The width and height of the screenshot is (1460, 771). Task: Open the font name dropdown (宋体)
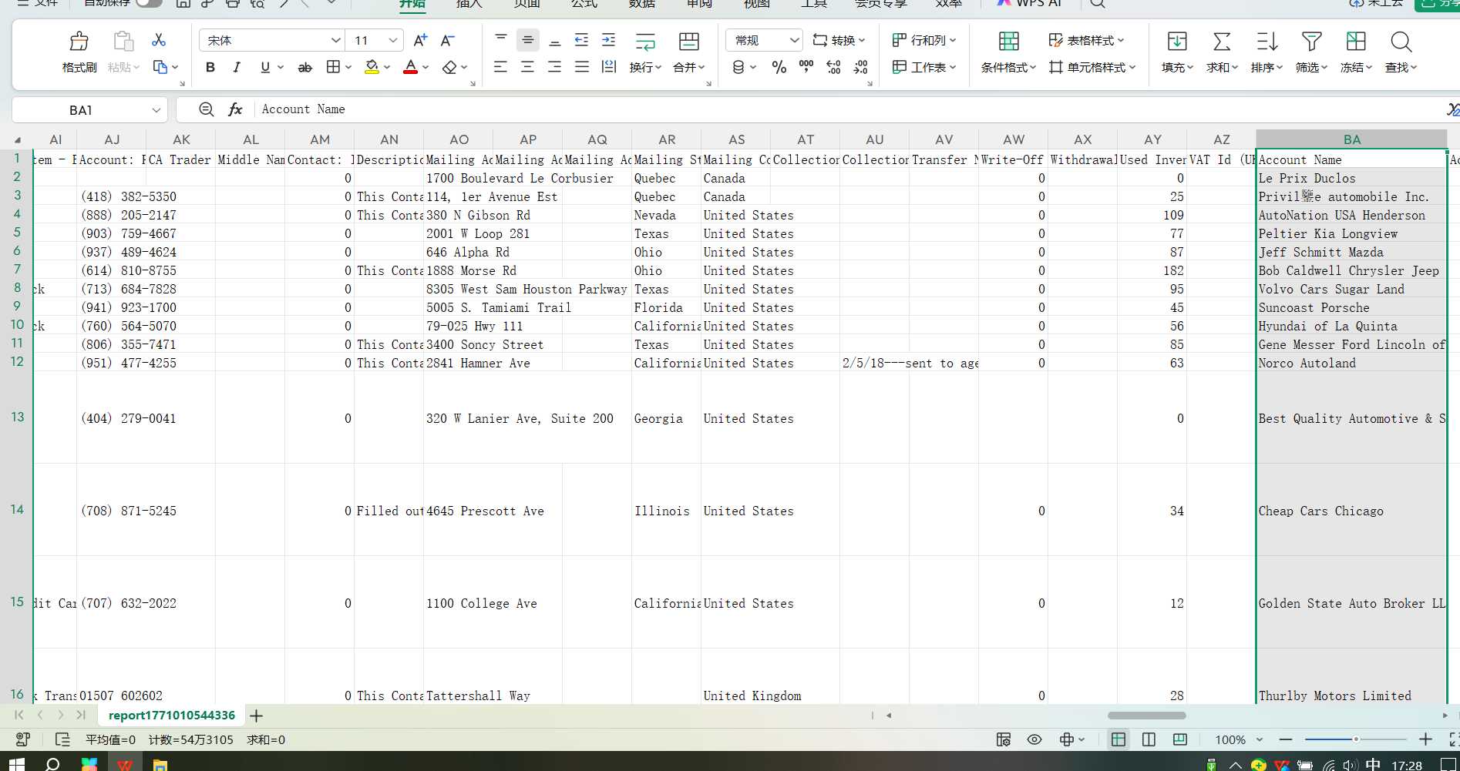336,40
